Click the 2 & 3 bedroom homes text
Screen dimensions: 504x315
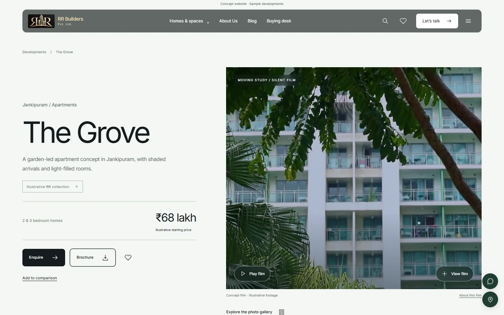[43, 220]
